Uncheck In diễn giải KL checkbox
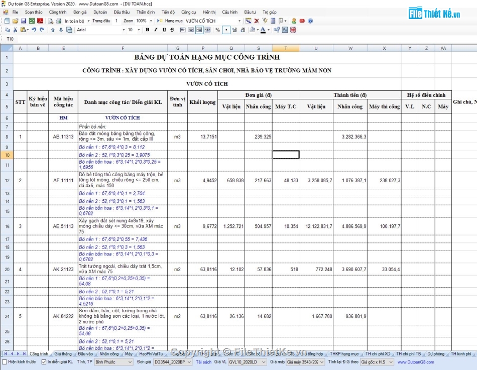This screenshot has height=370, width=477. [x=44, y=362]
